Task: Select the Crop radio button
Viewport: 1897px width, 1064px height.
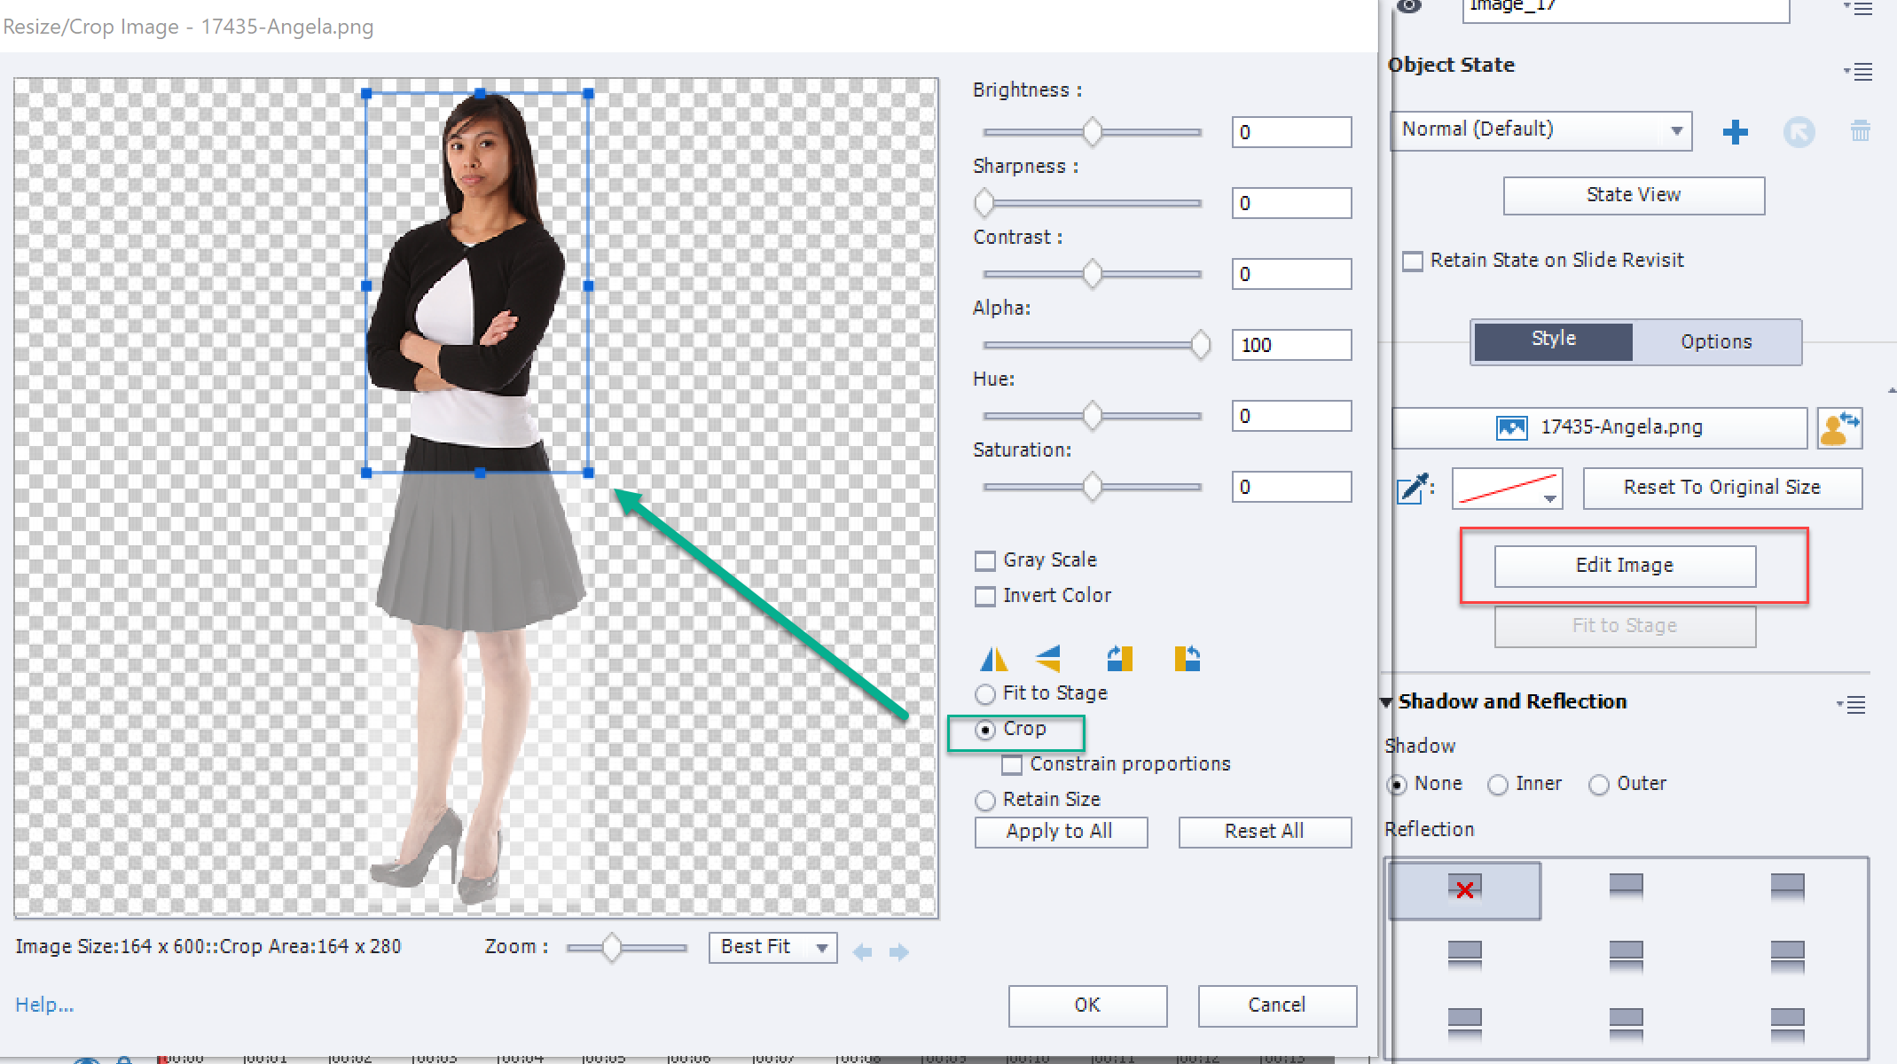Action: pos(986,728)
